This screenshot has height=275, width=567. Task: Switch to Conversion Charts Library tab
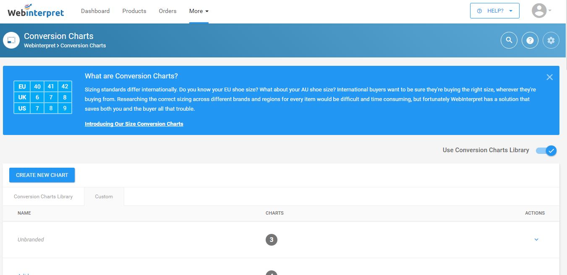(x=43, y=197)
